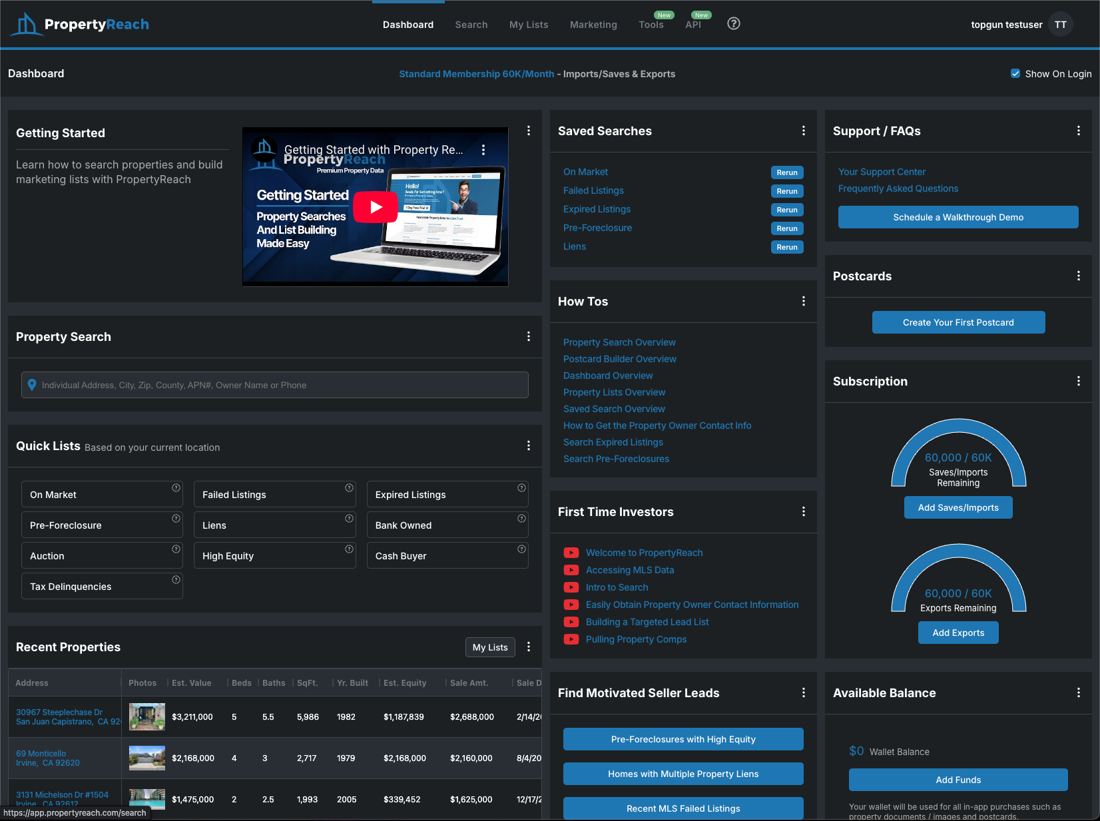Click the Add Exports button
The image size is (1100, 821).
[958, 633]
